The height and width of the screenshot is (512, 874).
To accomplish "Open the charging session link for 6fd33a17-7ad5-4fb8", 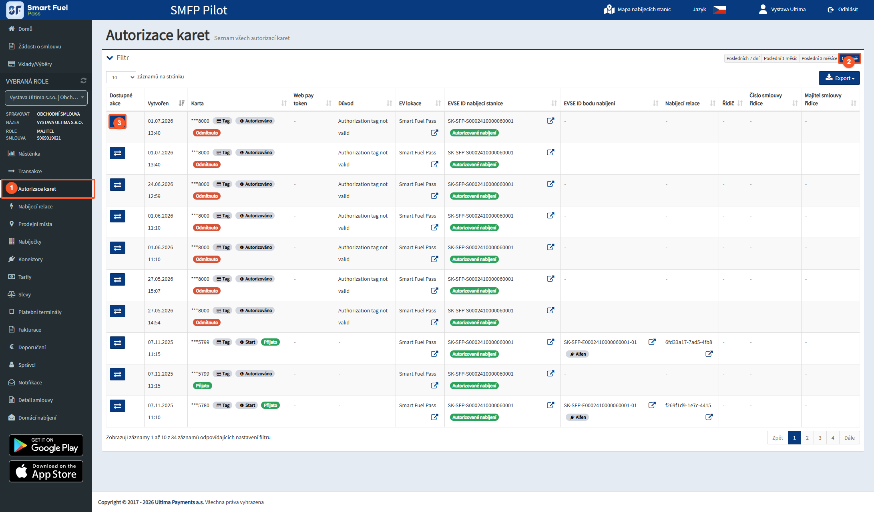I will [709, 354].
